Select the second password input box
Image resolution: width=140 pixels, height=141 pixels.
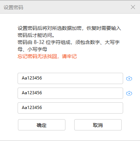pyautogui.click(x=70, y=93)
